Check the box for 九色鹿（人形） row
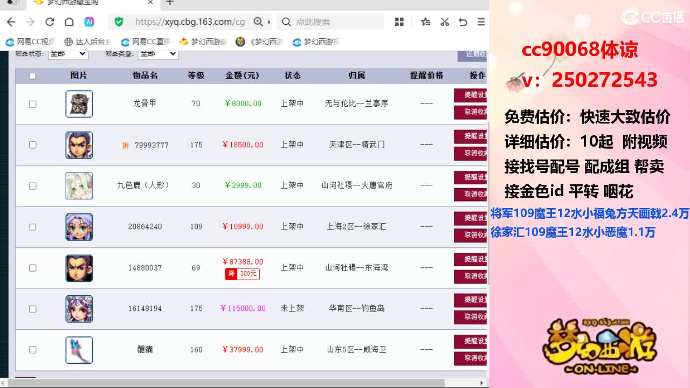This screenshot has height=388, width=690. point(32,186)
